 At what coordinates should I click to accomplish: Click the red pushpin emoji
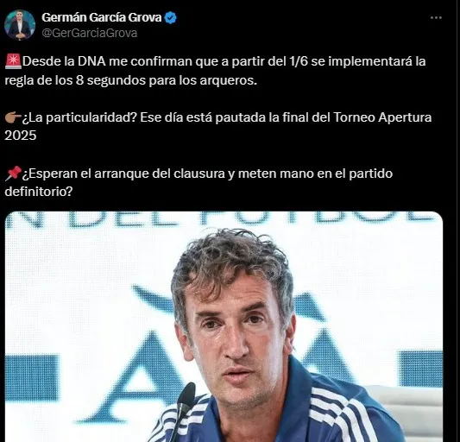click(13, 174)
